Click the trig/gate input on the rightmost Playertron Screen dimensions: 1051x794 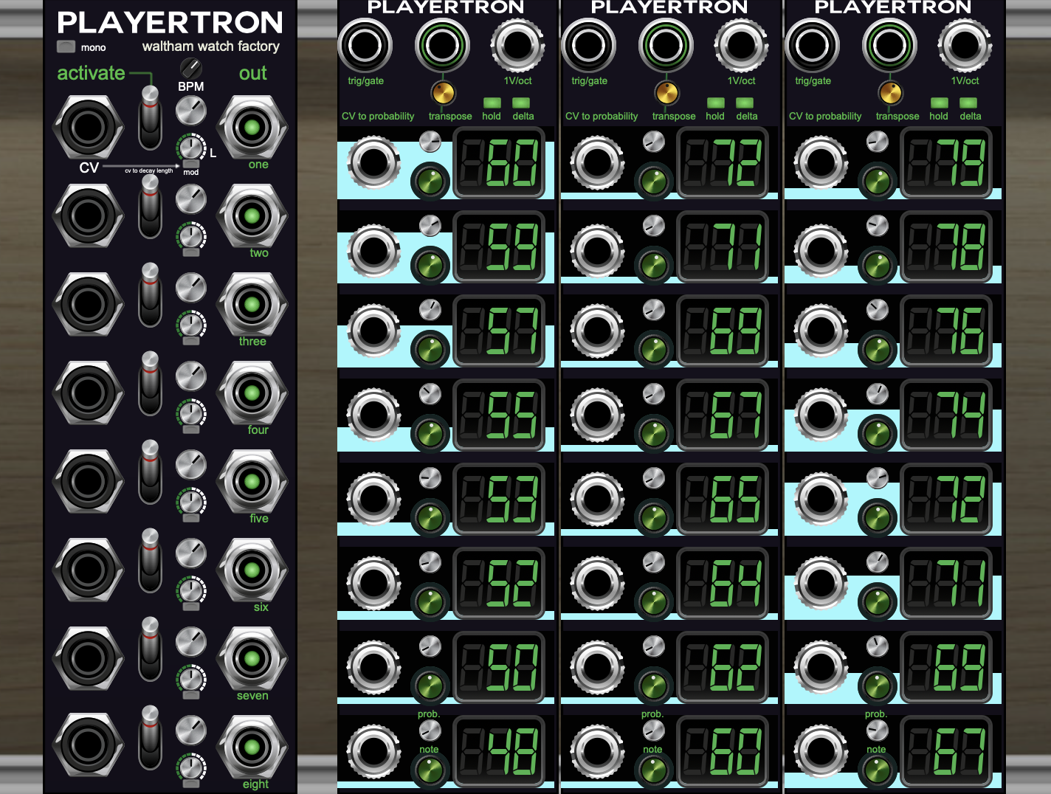[813, 44]
